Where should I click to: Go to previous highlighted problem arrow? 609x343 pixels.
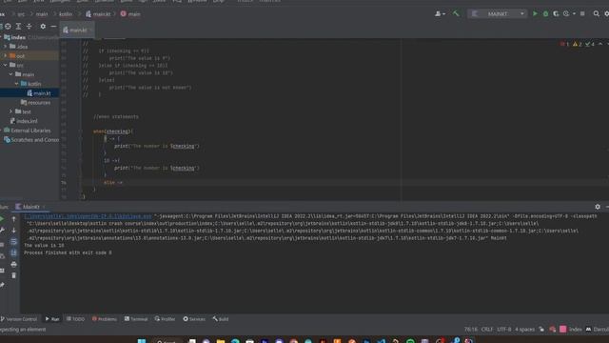pyautogui.click(x=600, y=44)
